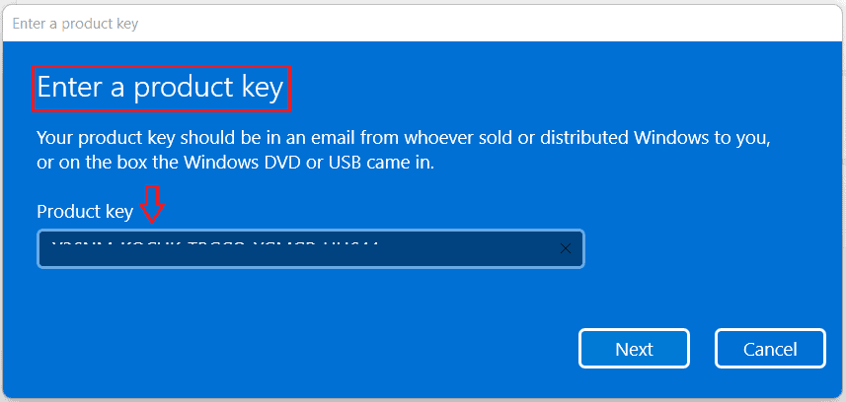Image resolution: width=846 pixels, height=402 pixels.
Task: Click the "Product key" field label
Action: pyautogui.click(x=86, y=212)
